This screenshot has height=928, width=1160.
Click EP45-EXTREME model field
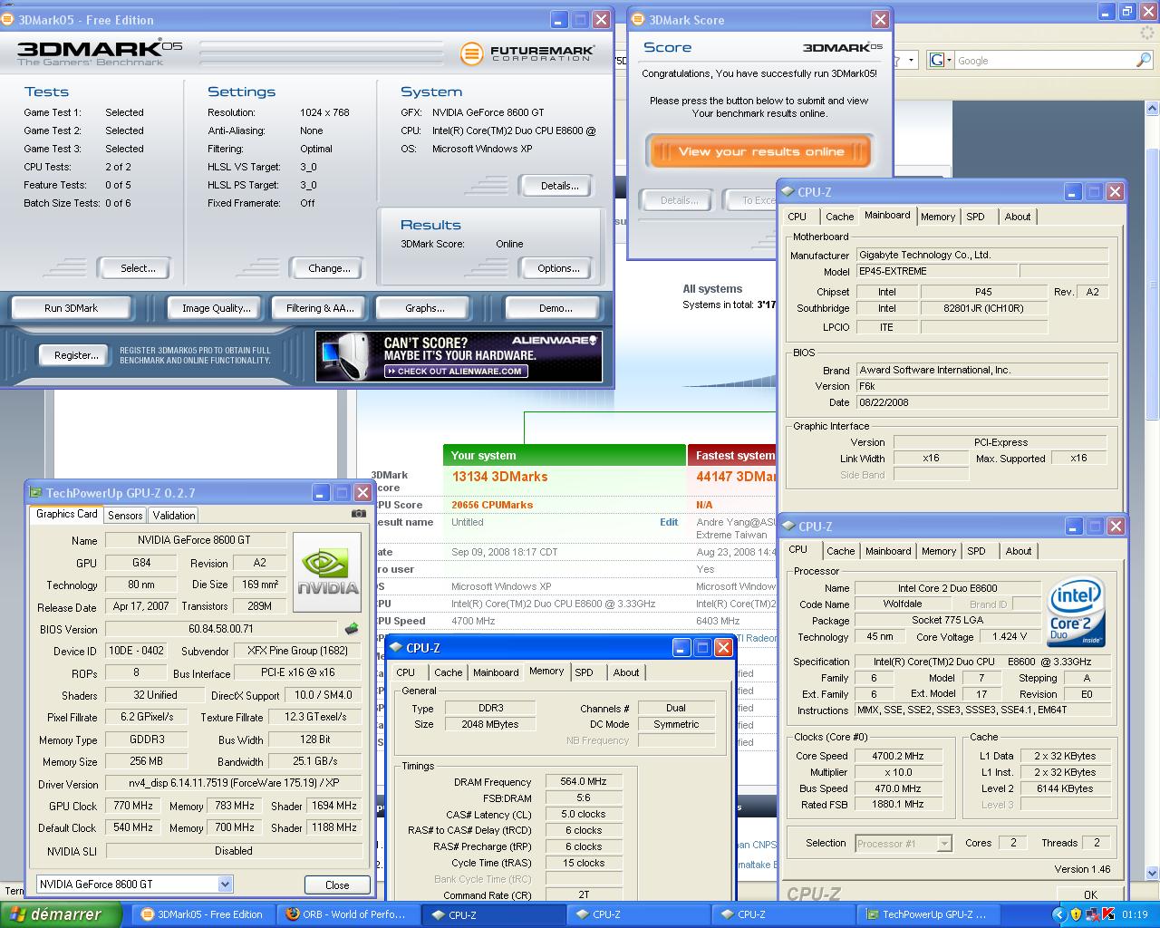[x=937, y=271]
